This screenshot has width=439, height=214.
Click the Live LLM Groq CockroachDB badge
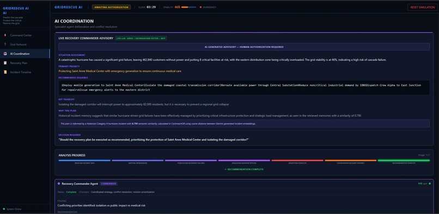(x=141, y=38)
